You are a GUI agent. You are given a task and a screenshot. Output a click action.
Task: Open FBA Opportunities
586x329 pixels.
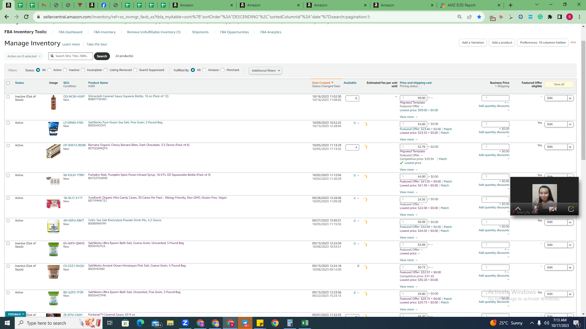coord(234,32)
